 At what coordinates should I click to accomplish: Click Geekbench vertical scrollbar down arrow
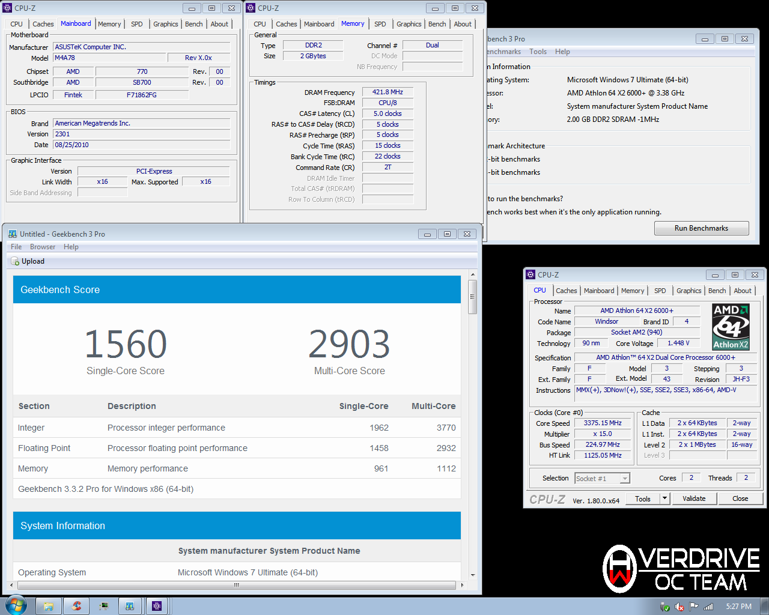[473, 575]
